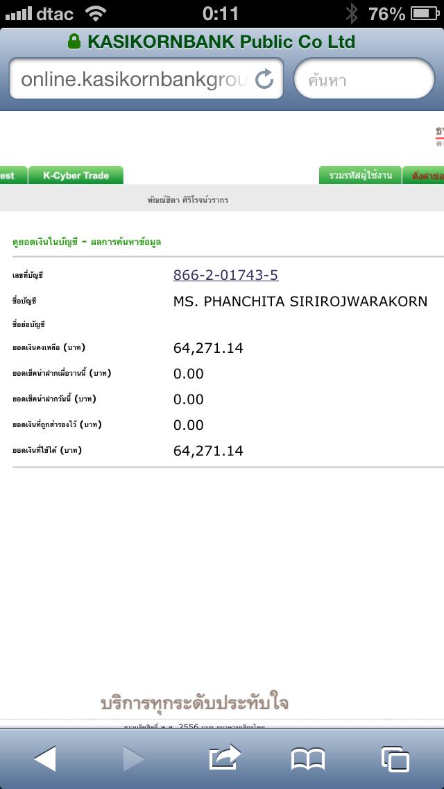Tap the ชื่อย่อบัญชี label
The image size is (444, 789).
pos(28,324)
